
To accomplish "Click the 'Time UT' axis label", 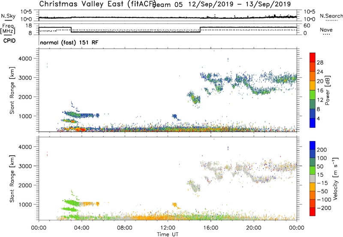I will point(168,234).
